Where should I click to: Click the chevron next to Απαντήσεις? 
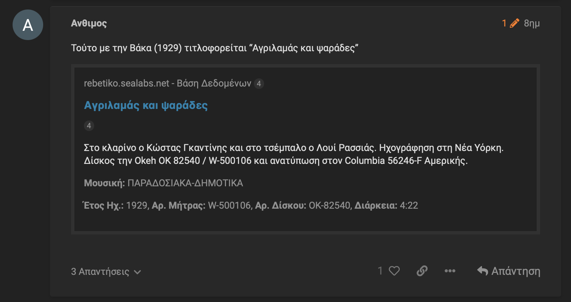[138, 272]
